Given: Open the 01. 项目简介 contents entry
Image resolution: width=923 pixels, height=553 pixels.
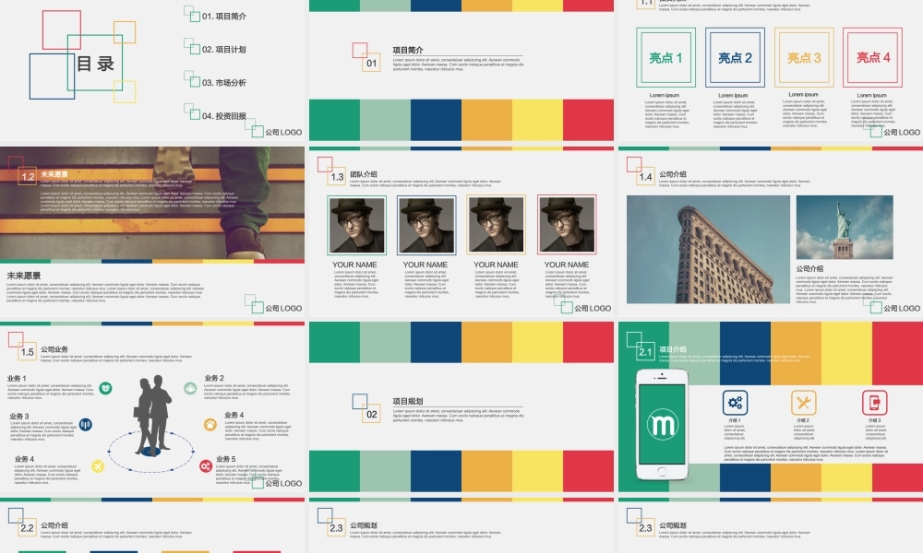Looking at the screenshot, I should click(223, 17).
